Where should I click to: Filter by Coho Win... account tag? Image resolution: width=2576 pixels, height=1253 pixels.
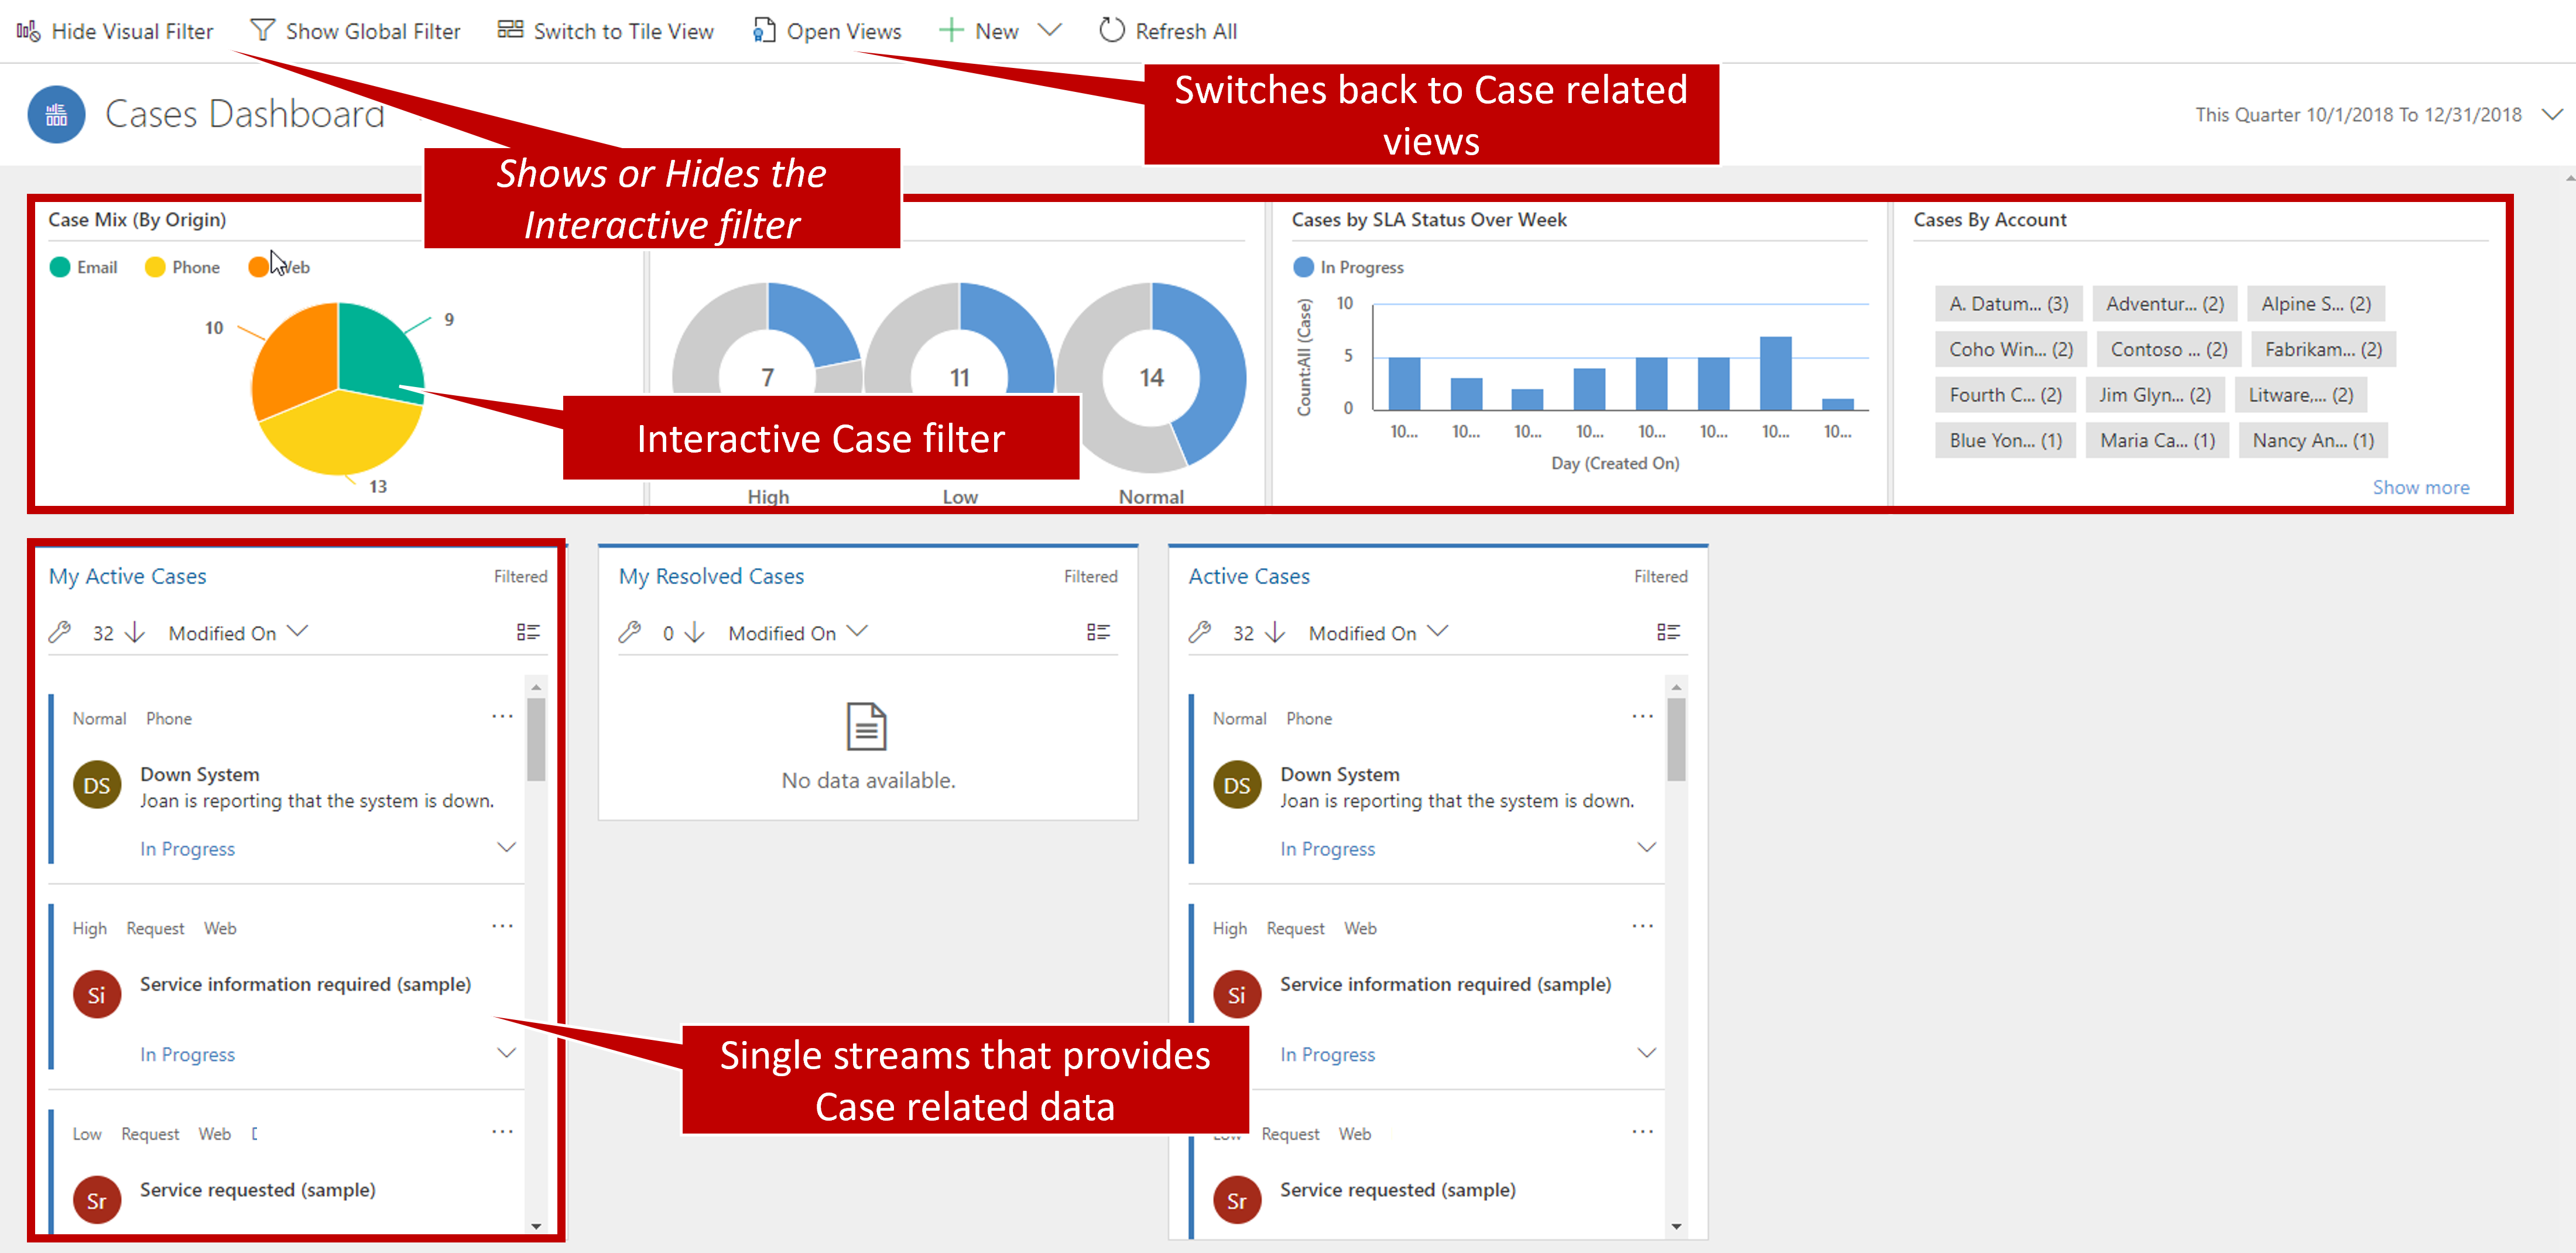click(x=2010, y=349)
